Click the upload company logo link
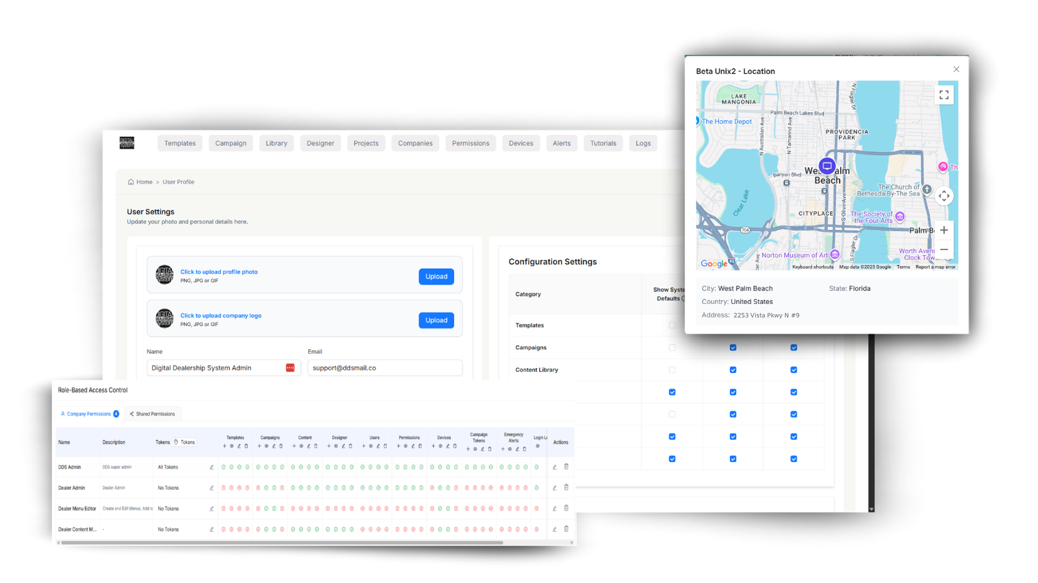The image size is (1038, 583). pos(221,315)
